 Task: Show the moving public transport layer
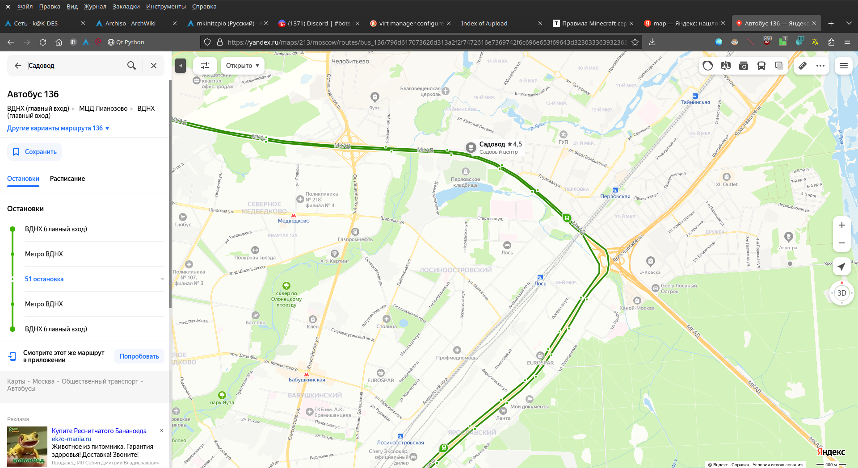pyautogui.click(x=761, y=66)
